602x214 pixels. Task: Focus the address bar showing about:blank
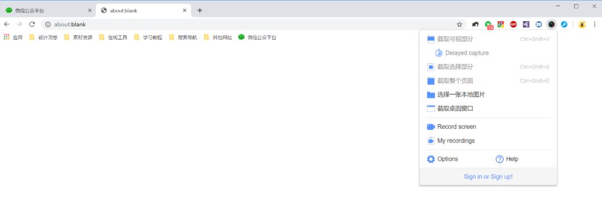pyautogui.click(x=254, y=25)
